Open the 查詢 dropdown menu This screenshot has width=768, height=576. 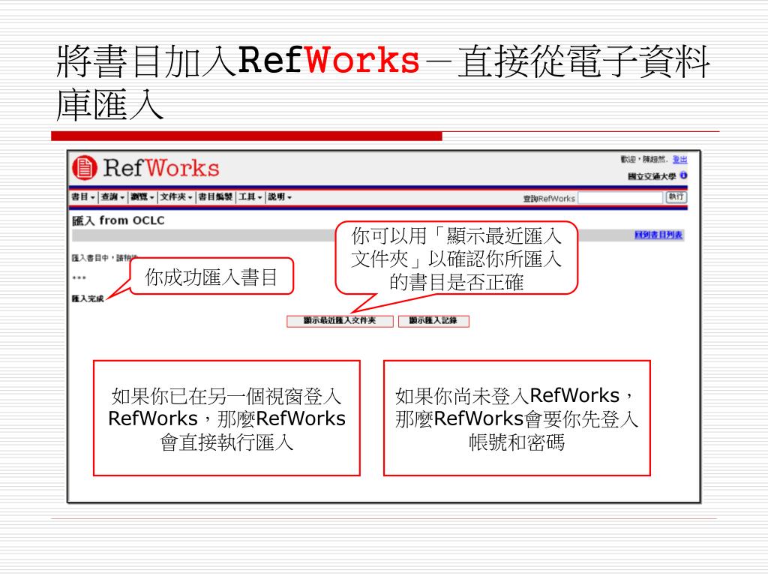click(112, 197)
